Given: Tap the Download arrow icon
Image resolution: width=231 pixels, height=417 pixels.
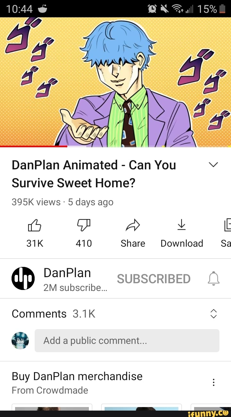Looking at the screenshot, I should point(182,225).
